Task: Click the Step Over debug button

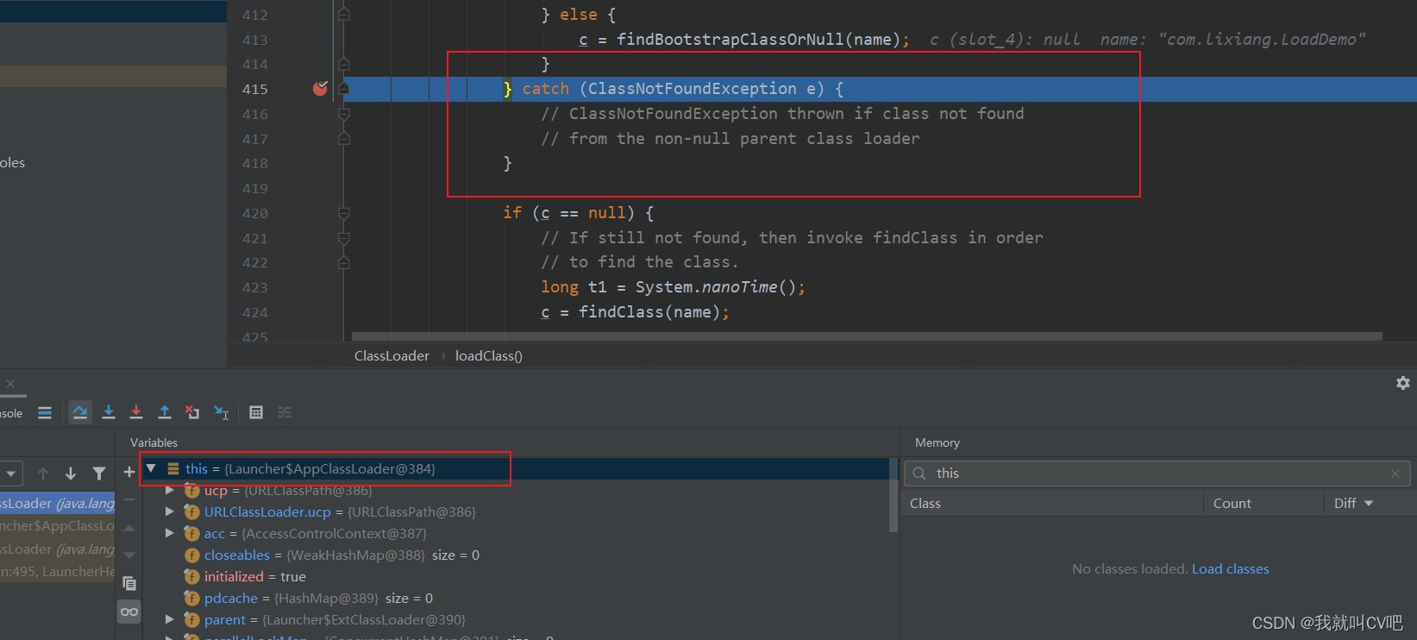Action: click(80, 412)
